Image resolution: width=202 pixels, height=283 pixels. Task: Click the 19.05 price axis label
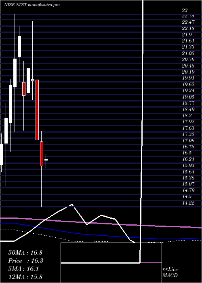[x=188, y=97]
